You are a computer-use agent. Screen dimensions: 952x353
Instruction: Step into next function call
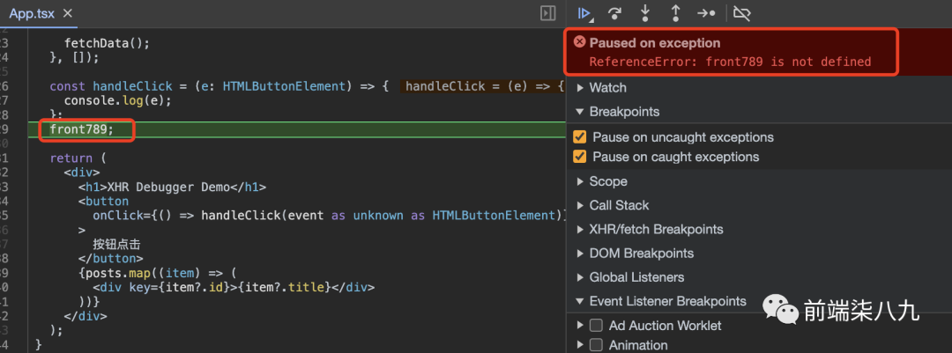(645, 13)
